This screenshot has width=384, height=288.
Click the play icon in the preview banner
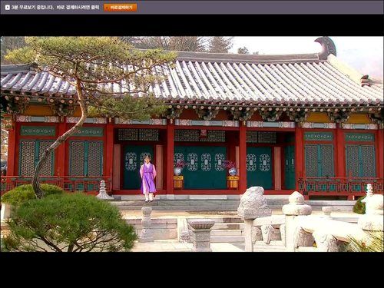8,8
